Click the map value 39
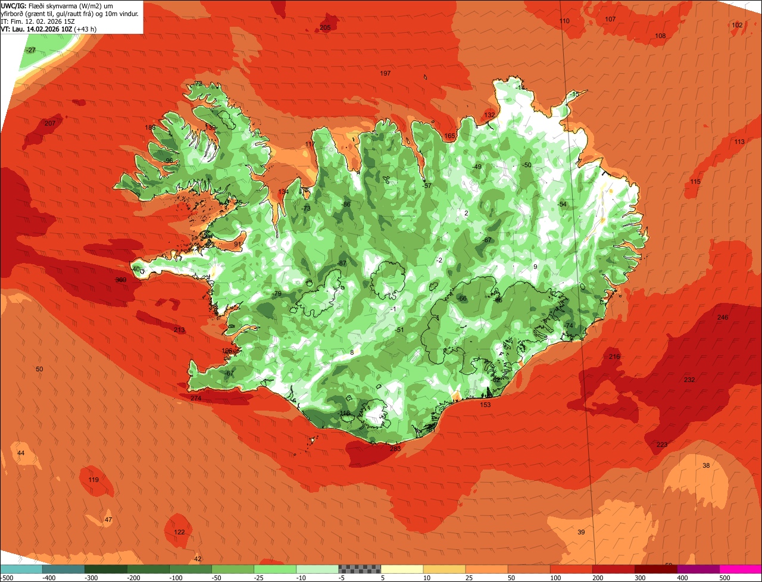Screen dimensions: 762x582 click(582, 533)
